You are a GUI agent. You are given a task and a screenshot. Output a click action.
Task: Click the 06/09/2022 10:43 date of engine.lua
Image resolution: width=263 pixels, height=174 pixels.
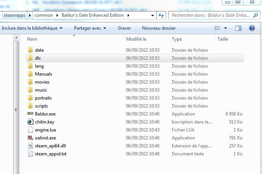[x=143, y=130]
